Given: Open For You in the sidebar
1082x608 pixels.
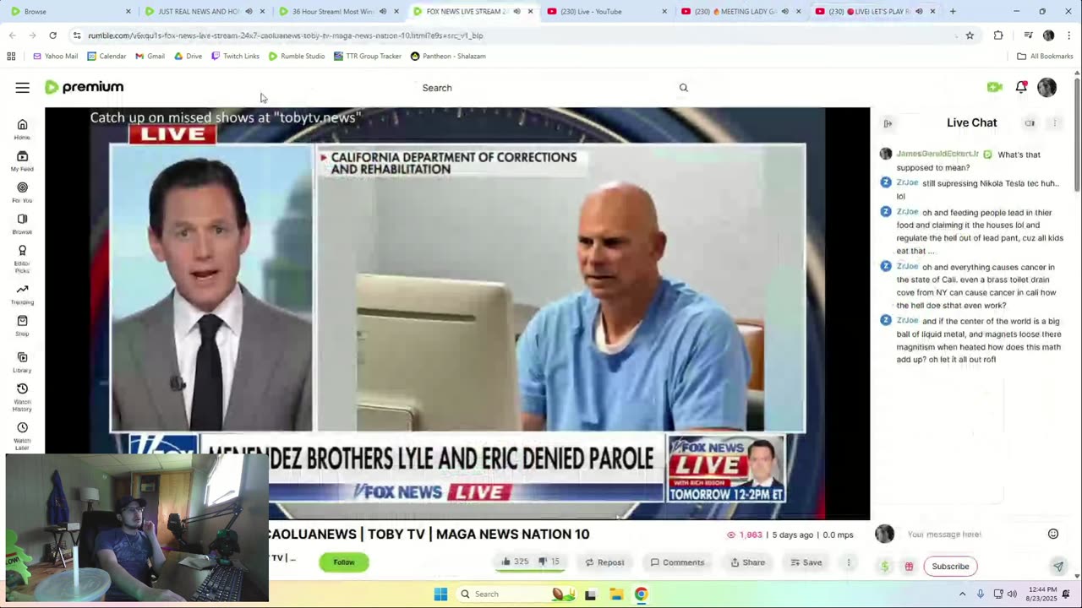Looking at the screenshot, I should pos(22,192).
